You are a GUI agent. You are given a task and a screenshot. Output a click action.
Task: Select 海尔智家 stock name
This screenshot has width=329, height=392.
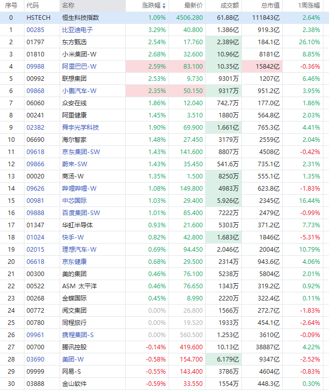(x=74, y=140)
